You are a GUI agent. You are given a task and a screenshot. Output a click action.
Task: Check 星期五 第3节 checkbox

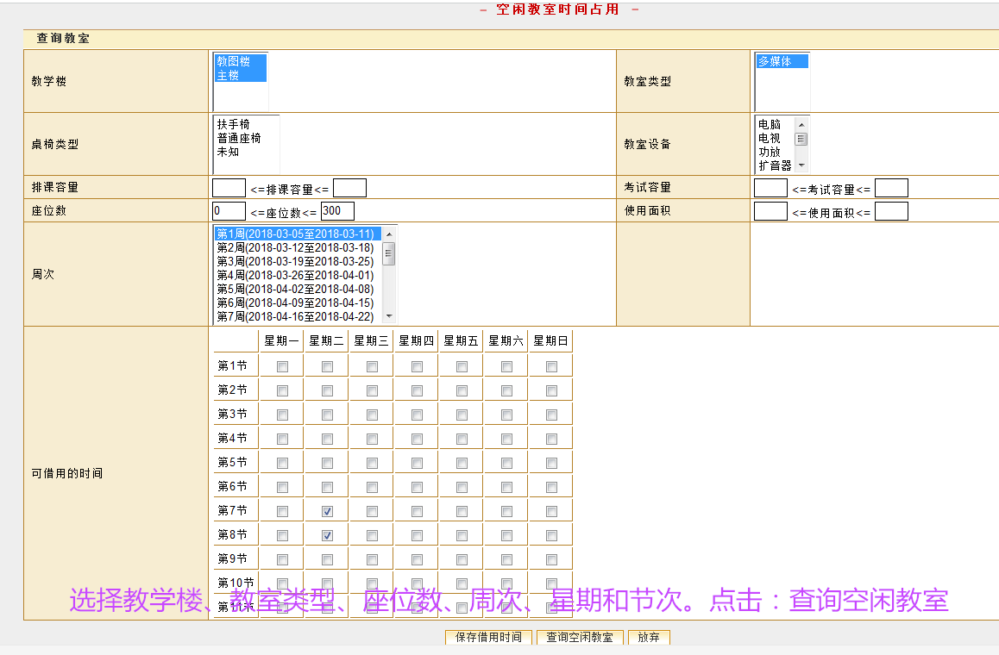click(x=462, y=415)
